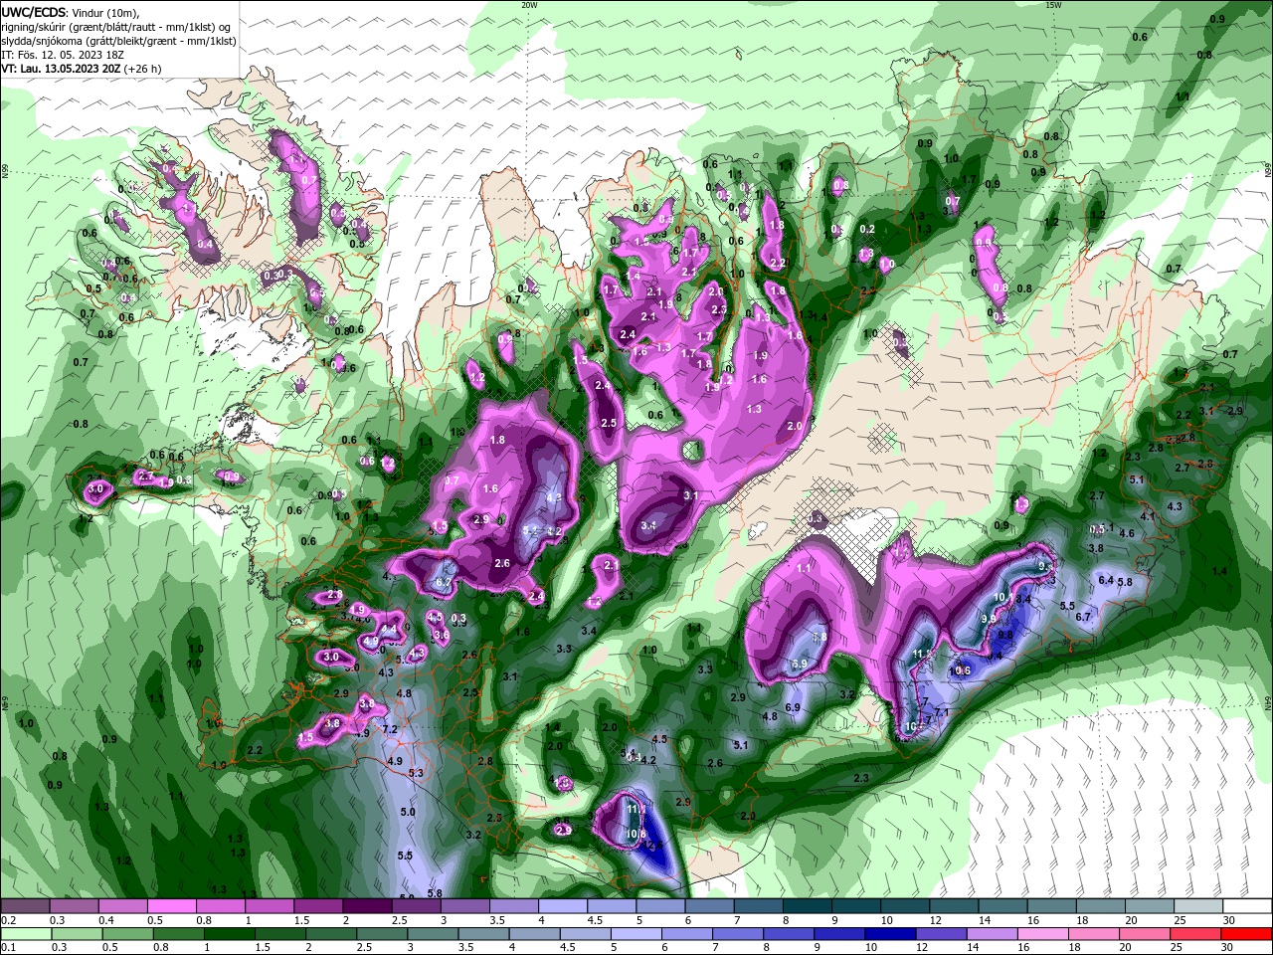Click the 6.9 value in the south-central region
This screenshot has width=1273, height=955.
(793, 707)
